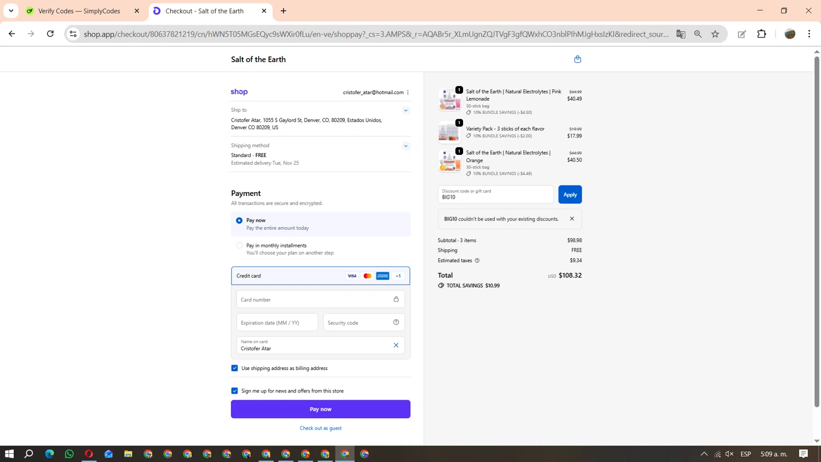Click the Check out as guest link
The height and width of the screenshot is (462, 821).
[320, 428]
